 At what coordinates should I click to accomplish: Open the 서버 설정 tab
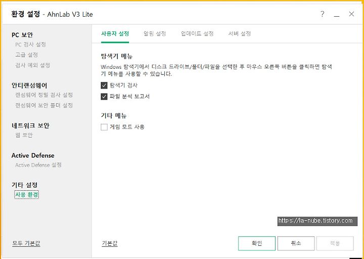pyautogui.click(x=240, y=34)
